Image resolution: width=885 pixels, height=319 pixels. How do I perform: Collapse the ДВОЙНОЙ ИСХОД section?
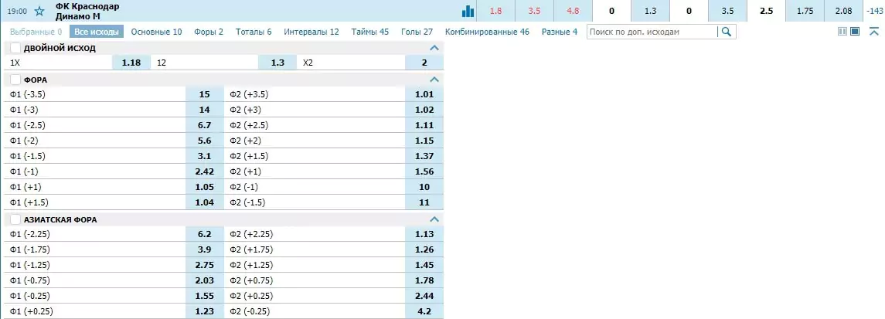434,48
